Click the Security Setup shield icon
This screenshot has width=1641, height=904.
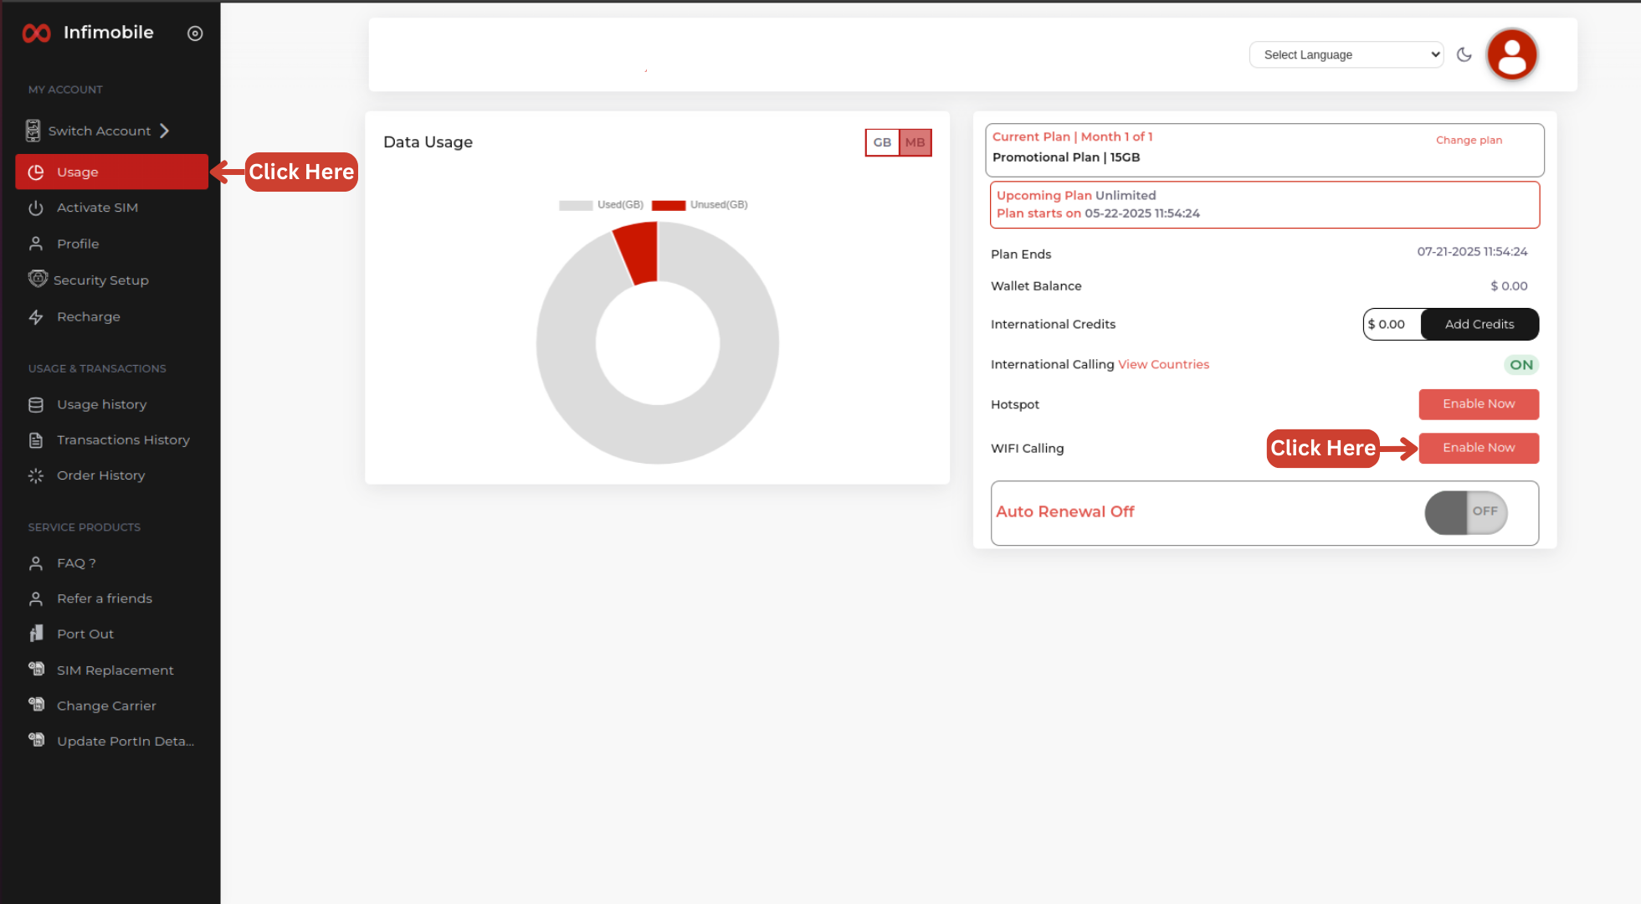click(38, 279)
